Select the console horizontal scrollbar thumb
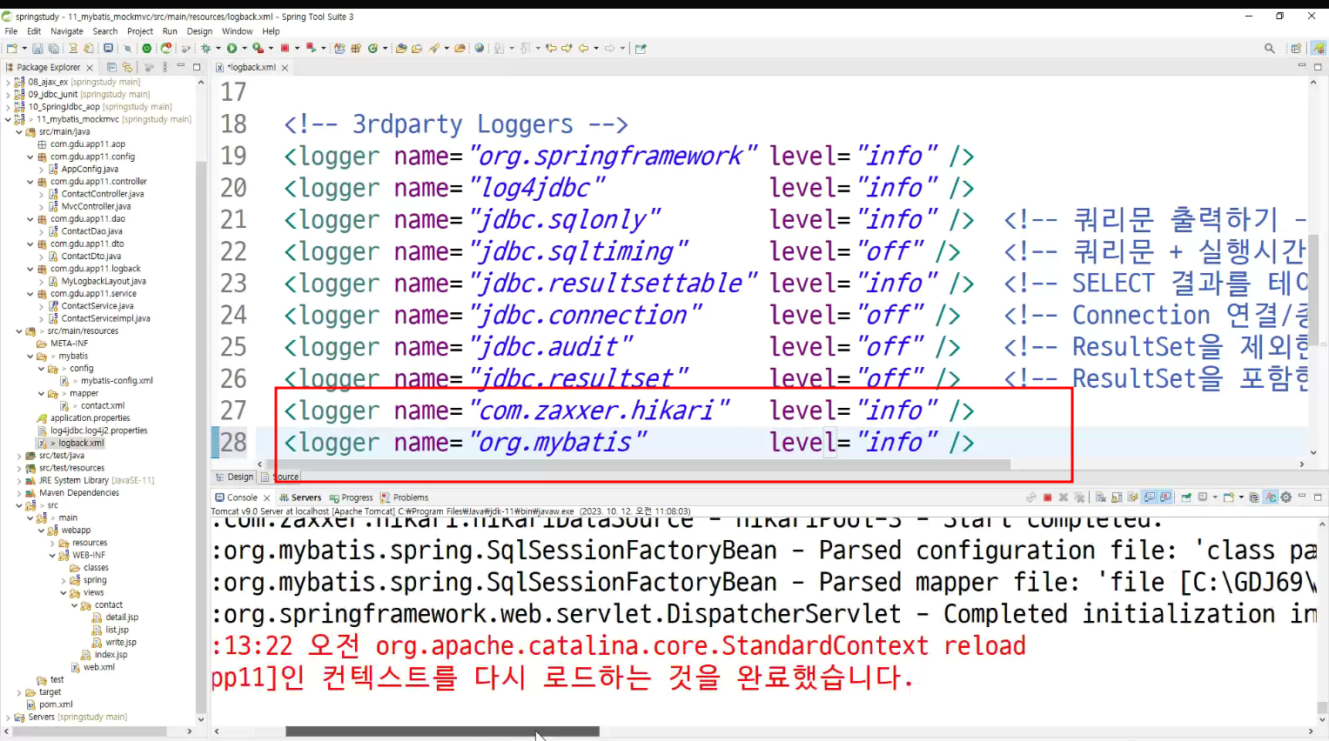Screen dimensions: 1329x741 (x=442, y=731)
